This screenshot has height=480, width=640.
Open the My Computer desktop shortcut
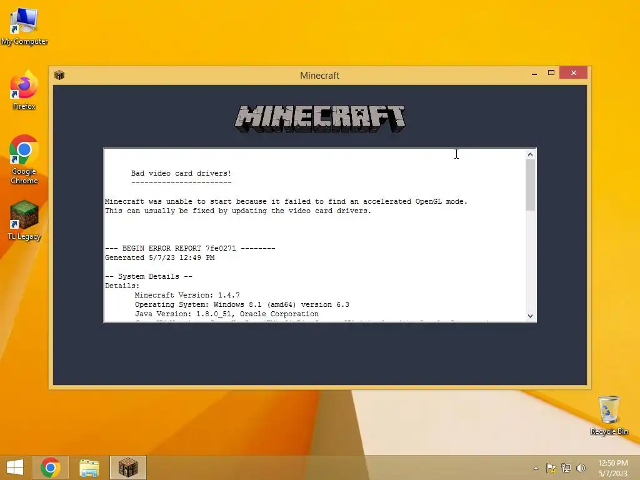click(x=24, y=26)
